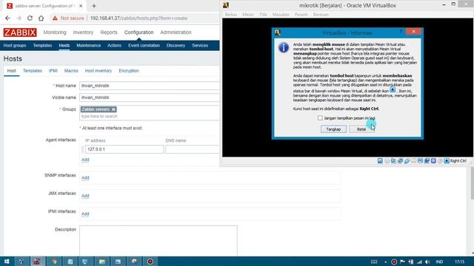Open the browser home page
This screenshot has width=474, height=266.
pos(41,18)
